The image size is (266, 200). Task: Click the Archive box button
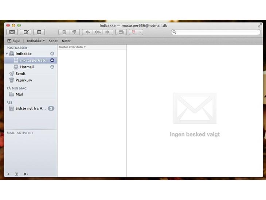click(121, 32)
